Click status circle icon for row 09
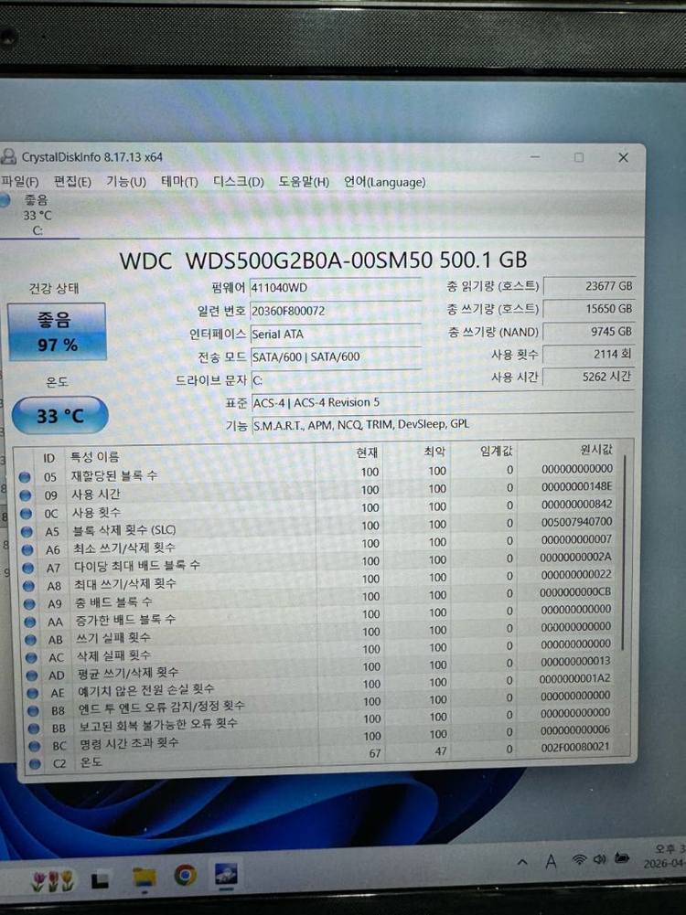Image resolution: width=686 pixels, height=915 pixels. pyautogui.click(x=25, y=495)
